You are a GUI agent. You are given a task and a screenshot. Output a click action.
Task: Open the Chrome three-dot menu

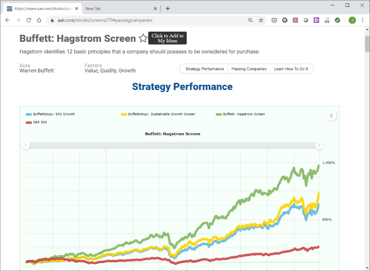click(363, 20)
